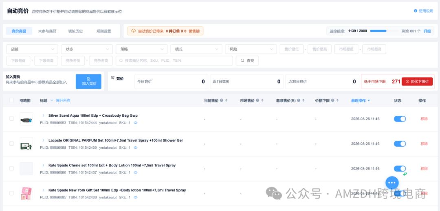Click the eye icon in Kate Spade Cherie row
Image resolution: width=440 pixels, height=211 pixels.
coord(136,173)
